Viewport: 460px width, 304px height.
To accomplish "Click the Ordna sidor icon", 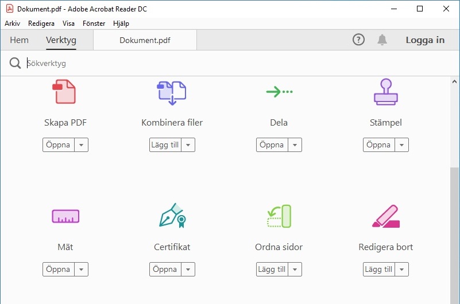I will click(279, 216).
